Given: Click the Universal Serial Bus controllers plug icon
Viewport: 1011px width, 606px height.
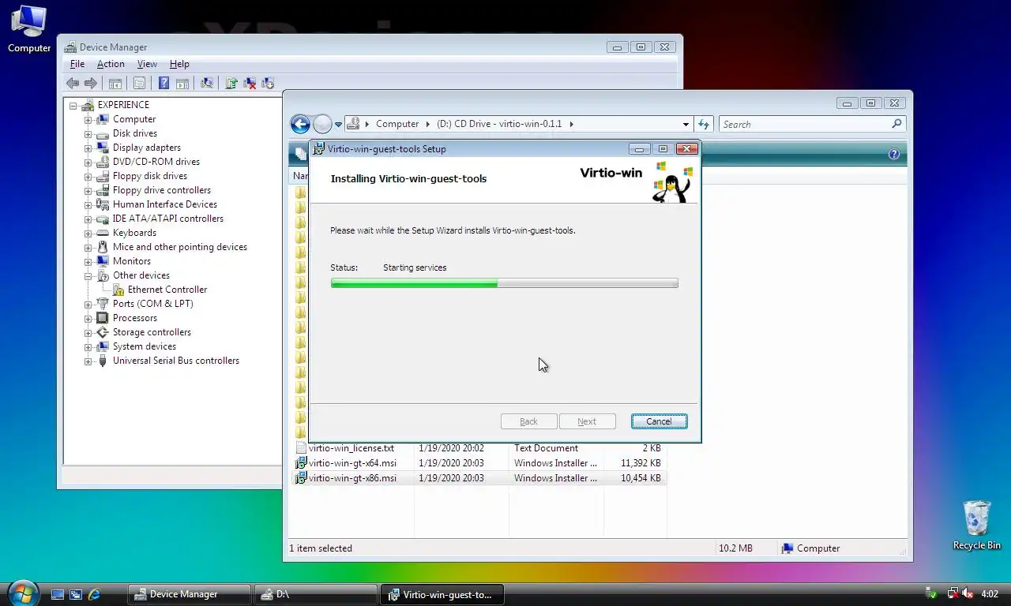Looking at the screenshot, I should tap(102, 361).
